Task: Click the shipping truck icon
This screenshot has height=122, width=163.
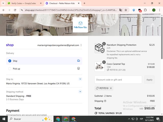Action: (x=78, y=61)
